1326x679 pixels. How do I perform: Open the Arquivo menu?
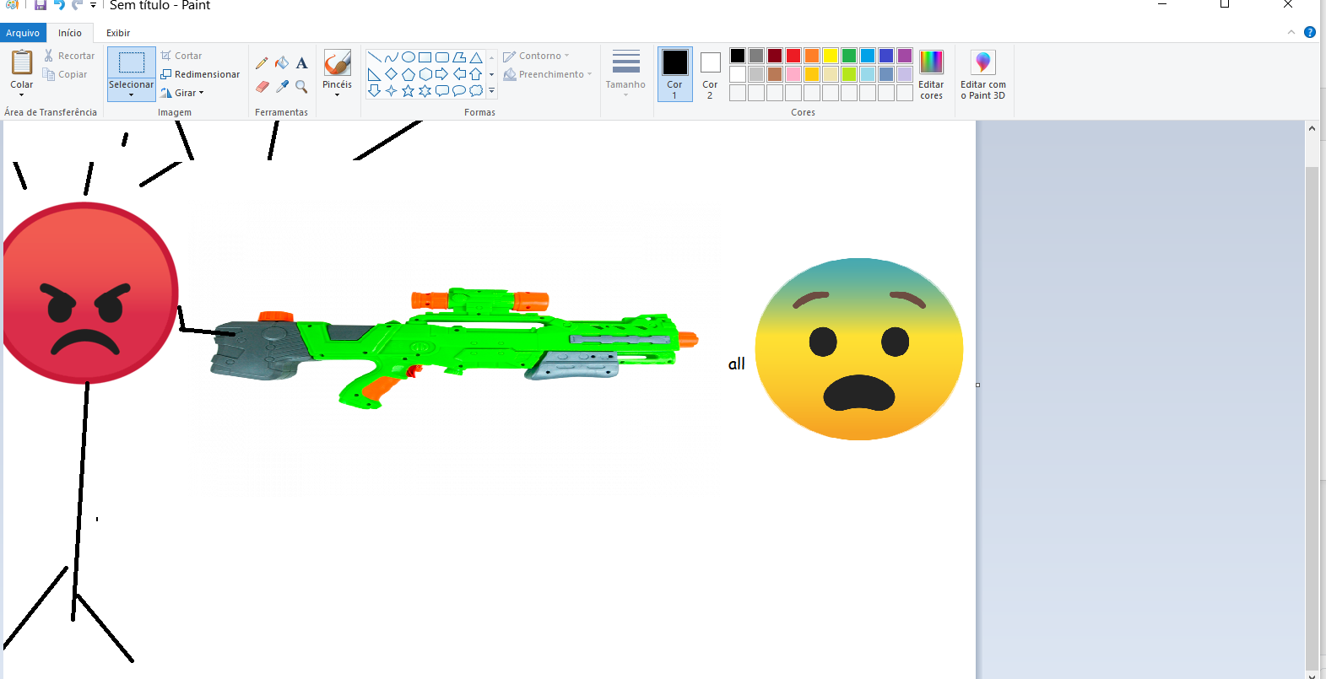click(23, 33)
